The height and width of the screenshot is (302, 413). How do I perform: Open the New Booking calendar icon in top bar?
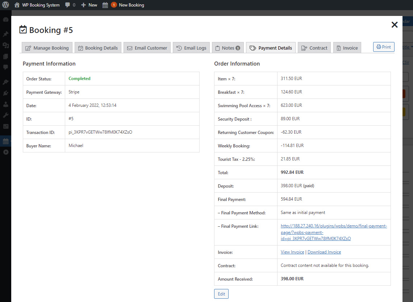[105, 5]
